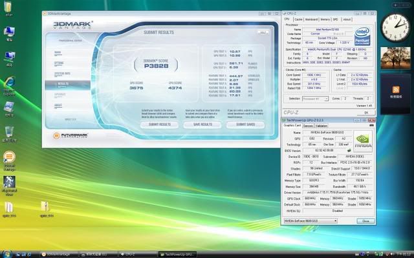The width and height of the screenshot is (414, 258).
Task: Switch to the Graphics Card tab in GPU-Z
Action: (x=292, y=125)
